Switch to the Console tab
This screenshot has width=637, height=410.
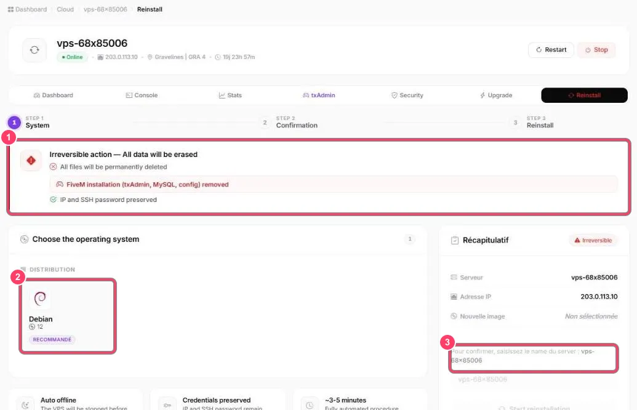coord(142,95)
